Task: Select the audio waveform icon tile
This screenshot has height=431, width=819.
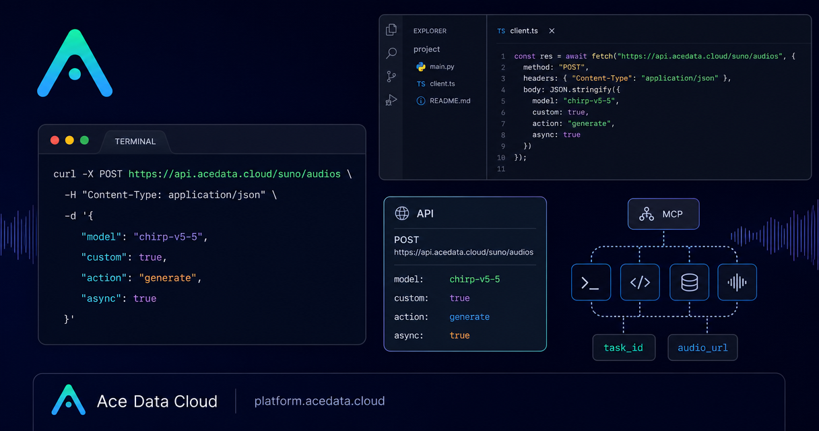Action: click(738, 282)
